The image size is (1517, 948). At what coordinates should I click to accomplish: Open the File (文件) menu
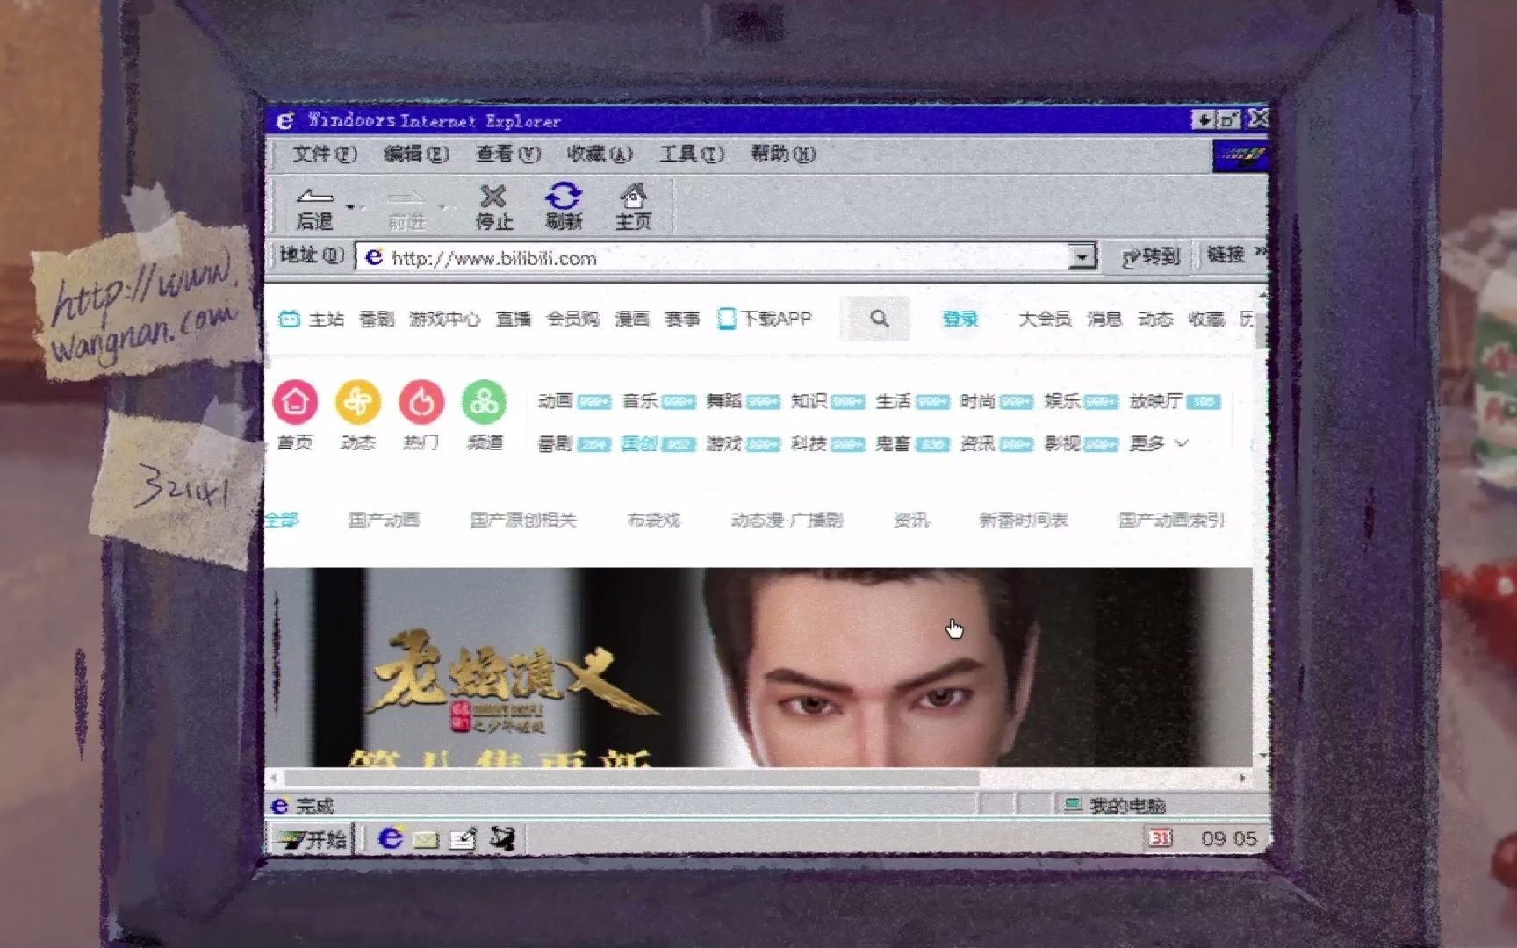(x=324, y=154)
